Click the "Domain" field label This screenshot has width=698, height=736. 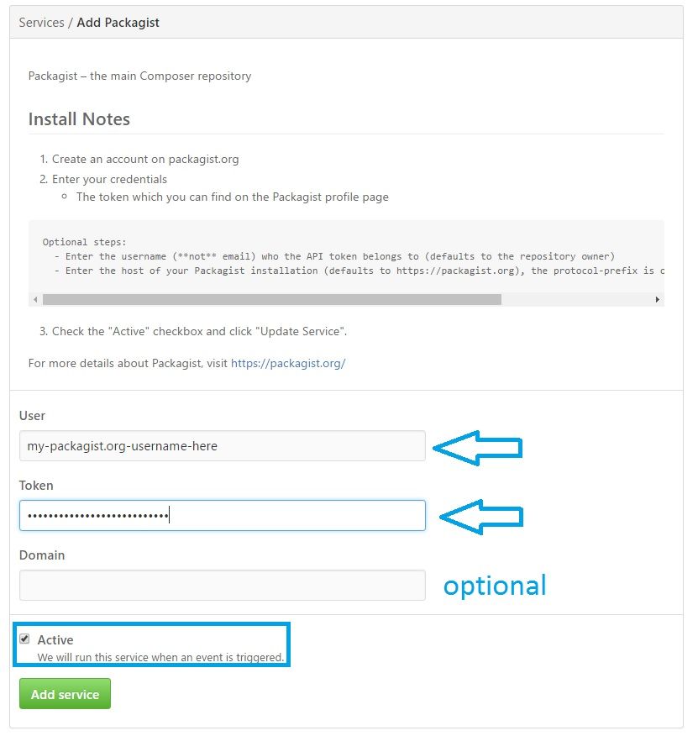pyautogui.click(x=42, y=555)
